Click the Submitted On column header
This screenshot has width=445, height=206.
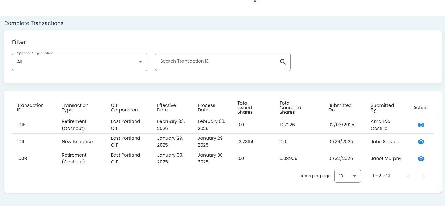pyautogui.click(x=340, y=108)
